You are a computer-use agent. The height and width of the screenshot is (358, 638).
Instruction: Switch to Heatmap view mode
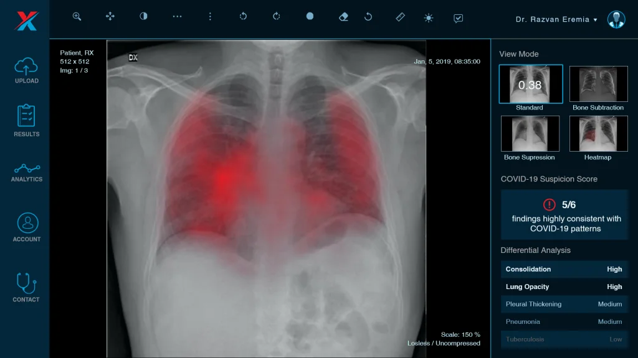[x=599, y=139]
